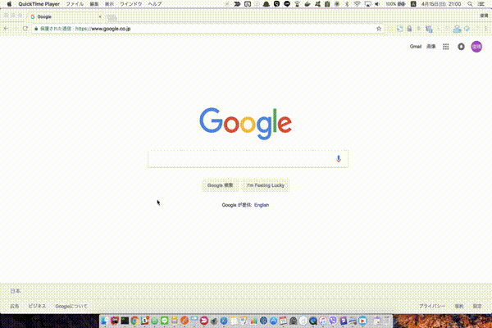Open the Gmail link
Viewport: 492px width, 328px height.
tap(416, 47)
